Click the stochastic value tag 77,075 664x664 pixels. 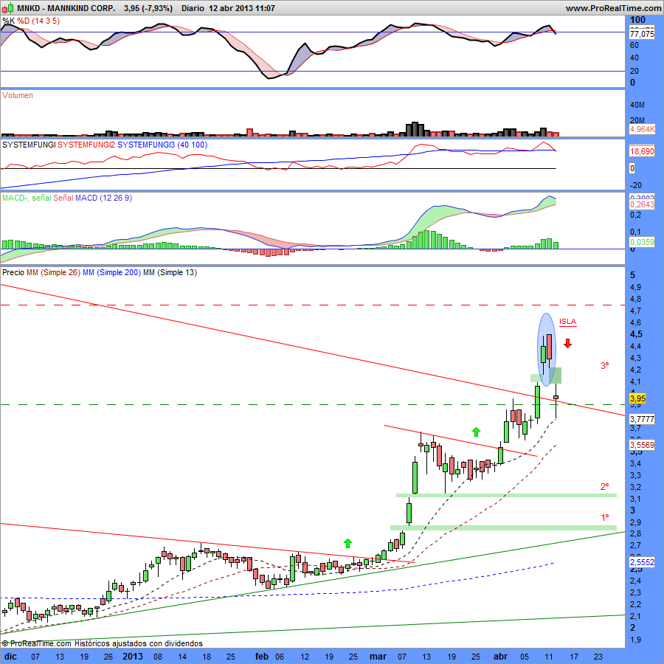[642, 34]
